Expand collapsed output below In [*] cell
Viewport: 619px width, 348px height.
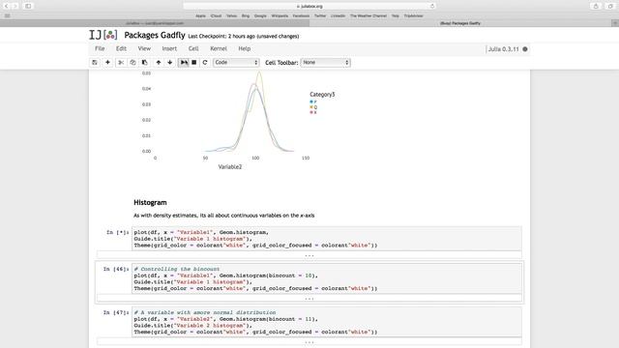pyautogui.click(x=309, y=255)
